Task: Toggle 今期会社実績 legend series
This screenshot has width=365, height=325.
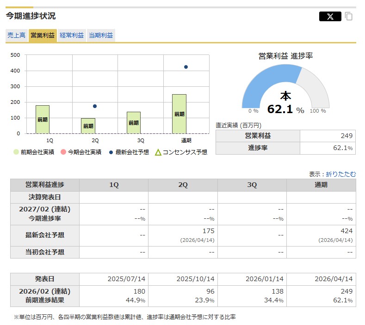Action: [81, 152]
